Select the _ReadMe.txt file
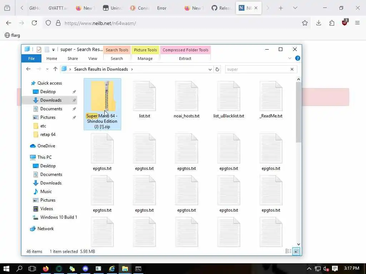 (x=271, y=100)
